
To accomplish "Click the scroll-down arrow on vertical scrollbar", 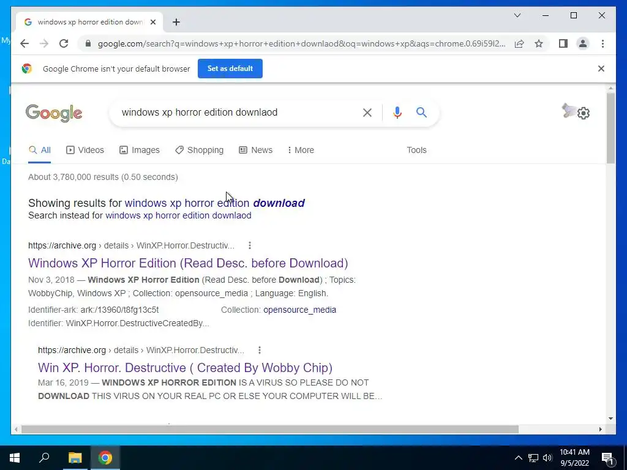I will (x=610, y=419).
